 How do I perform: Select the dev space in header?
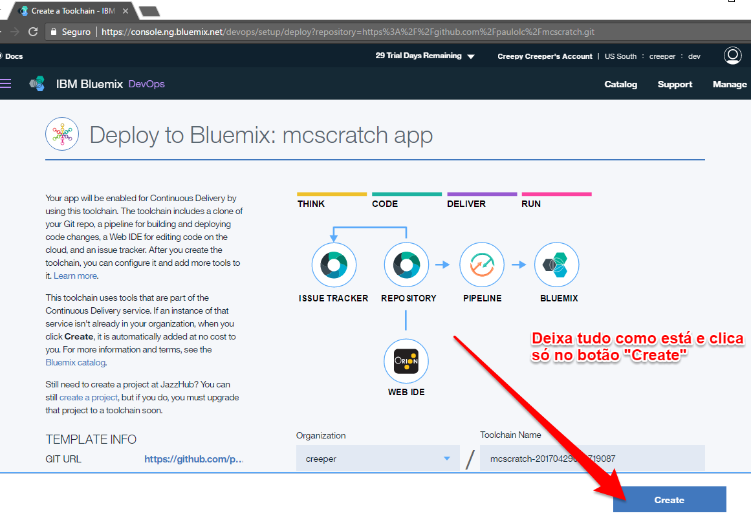(694, 56)
